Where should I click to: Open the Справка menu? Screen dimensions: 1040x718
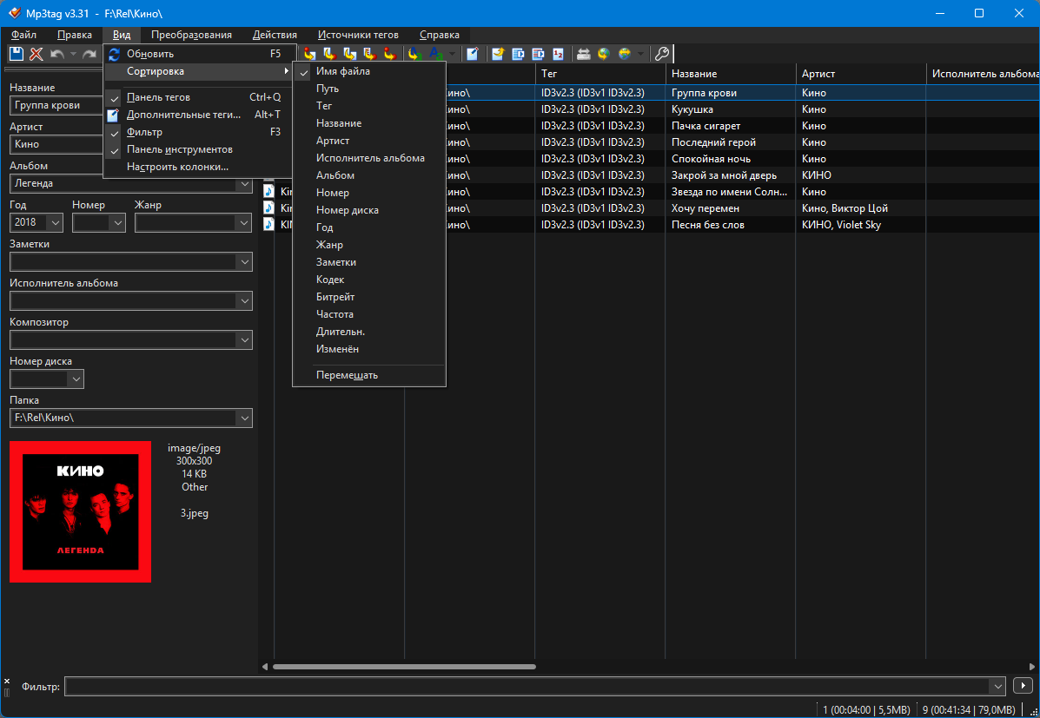(440, 35)
